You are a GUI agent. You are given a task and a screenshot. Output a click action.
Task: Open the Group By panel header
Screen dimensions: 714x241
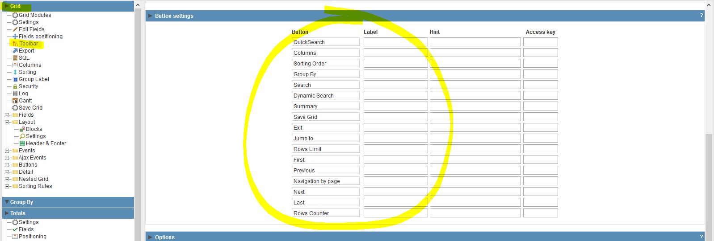click(x=21, y=202)
